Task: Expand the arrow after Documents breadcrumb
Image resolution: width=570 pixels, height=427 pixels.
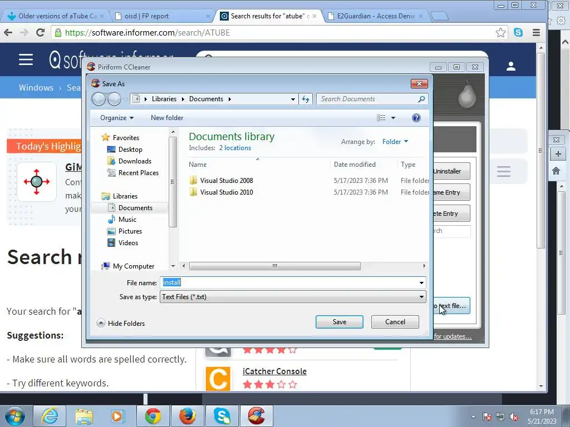Action: (229, 99)
